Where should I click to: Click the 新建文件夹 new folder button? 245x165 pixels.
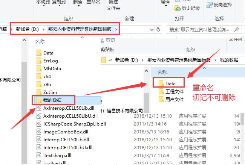pos(113,5)
